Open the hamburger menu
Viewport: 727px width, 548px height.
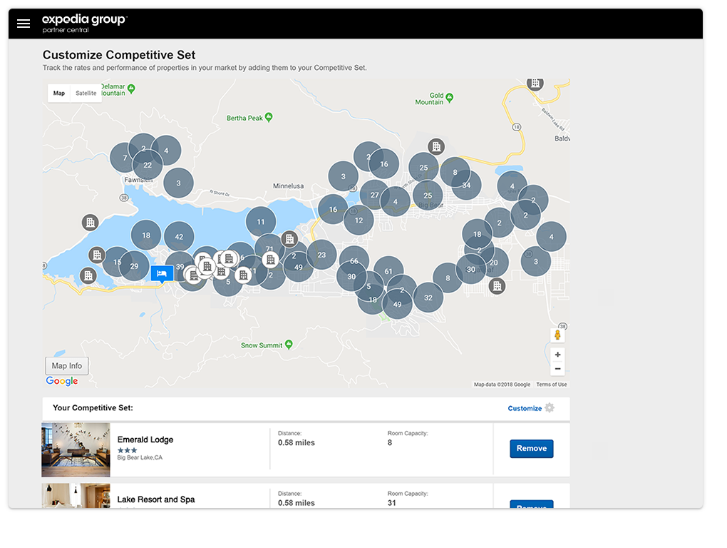pyautogui.click(x=24, y=24)
